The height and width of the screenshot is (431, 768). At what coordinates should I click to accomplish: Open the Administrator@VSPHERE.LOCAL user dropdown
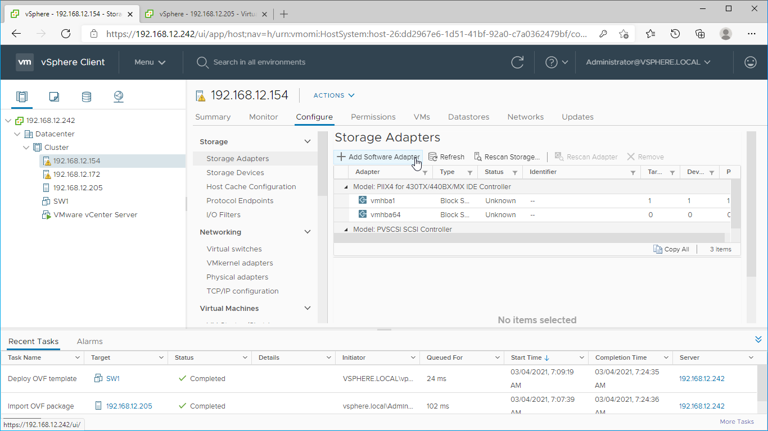[x=648, y=62]
